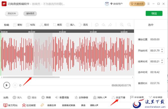This screenshot has width=168, height=109.
Task: Click the 开始时间 field showing 00:31.79
Action: [x=155, y=51]
